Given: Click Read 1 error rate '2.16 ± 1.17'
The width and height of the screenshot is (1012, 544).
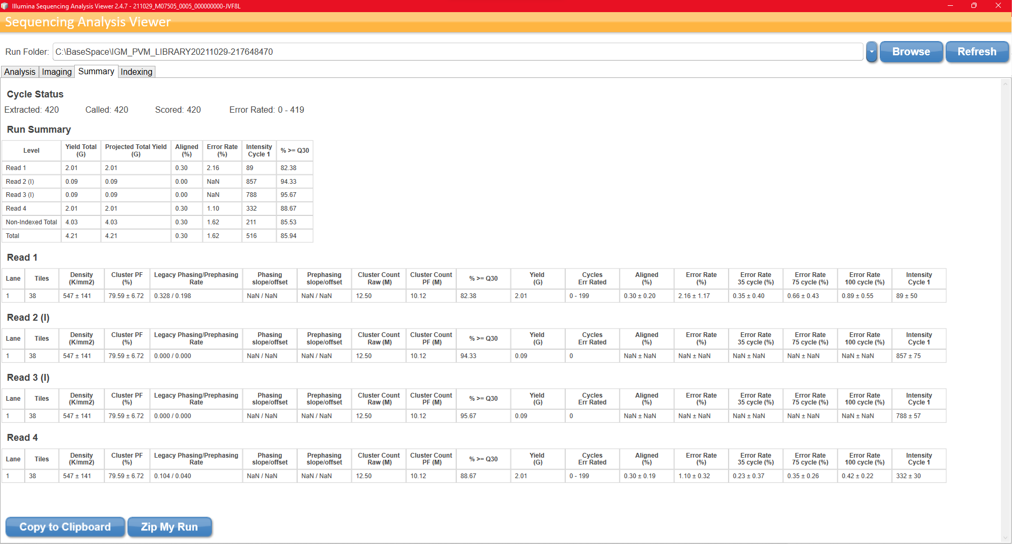Looking at the screenshot, I should pyautogui.click(x=694, y=296).
